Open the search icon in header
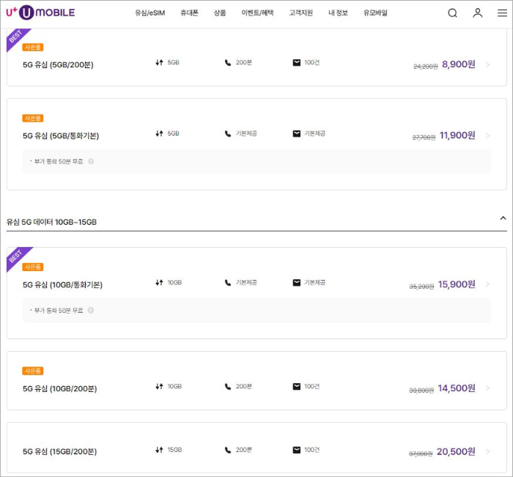Image resolution: width=513 pixels, height=477 pixels. [x=452, y=13]
